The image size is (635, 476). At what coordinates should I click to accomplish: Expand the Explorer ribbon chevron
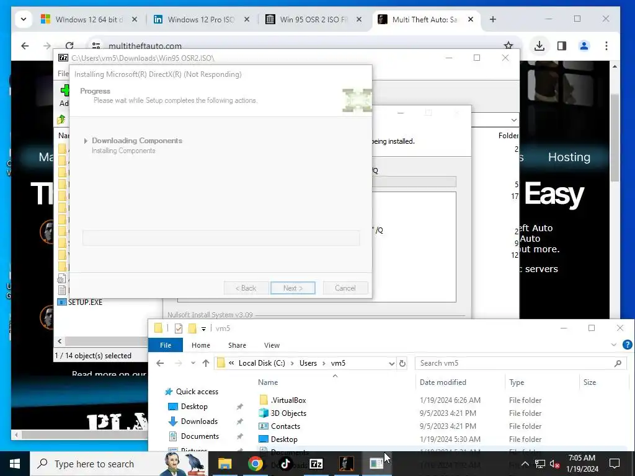point(613,345)
